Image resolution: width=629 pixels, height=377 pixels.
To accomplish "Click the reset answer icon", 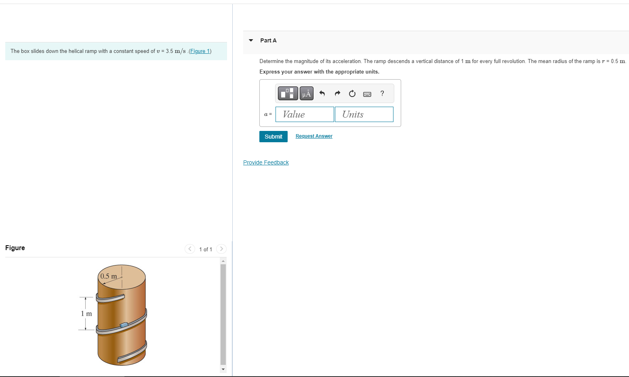I will [352, 93].
